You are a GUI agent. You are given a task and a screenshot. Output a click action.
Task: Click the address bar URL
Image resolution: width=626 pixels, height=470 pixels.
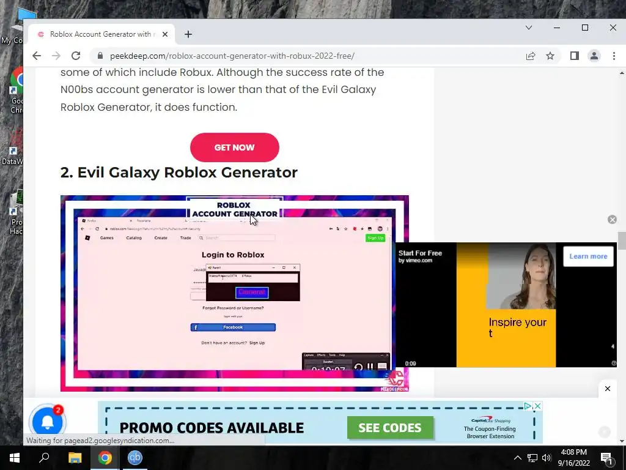click(x=232, y=56)
